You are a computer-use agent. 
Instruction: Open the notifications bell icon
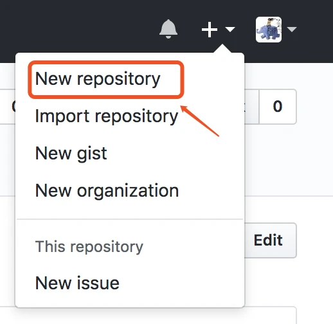(168, 29)
